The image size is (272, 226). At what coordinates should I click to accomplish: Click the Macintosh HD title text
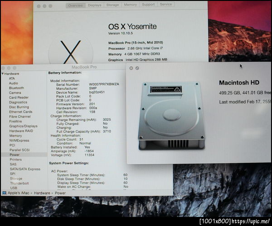tap(239, 83)
